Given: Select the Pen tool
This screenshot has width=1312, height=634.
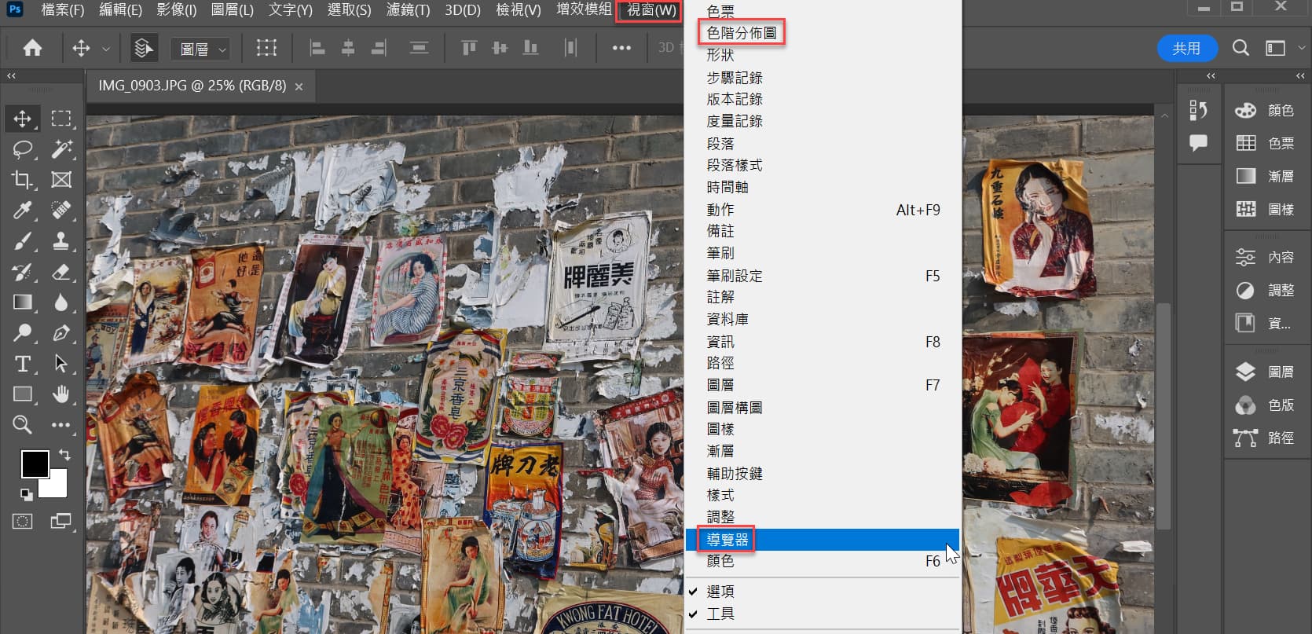Looking at the screenshot, I should pyautogui.click(x=61, y=333).
